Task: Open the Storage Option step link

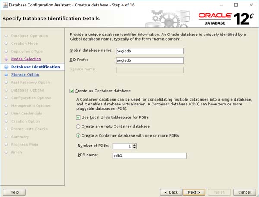Action: tap(25, 75)
